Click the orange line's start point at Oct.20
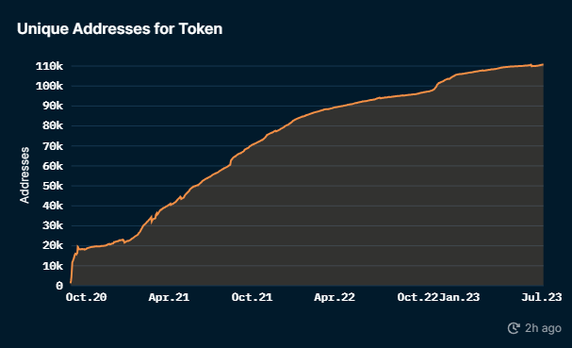The image size is (572, 348). 71,282
